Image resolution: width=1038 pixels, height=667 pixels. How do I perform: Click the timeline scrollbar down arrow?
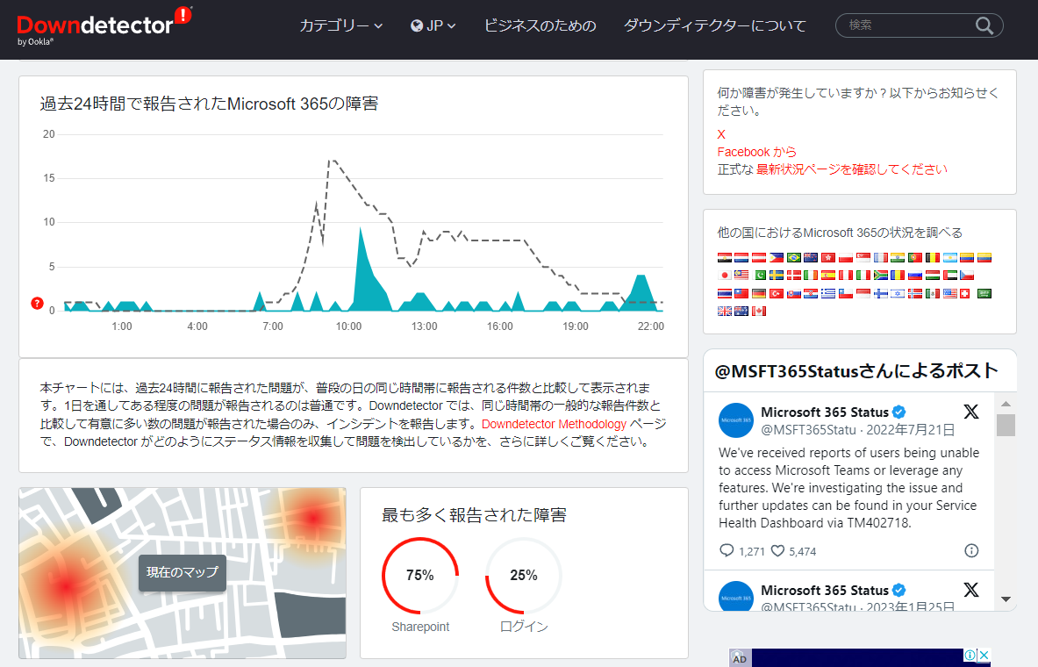click(x=1006, y=599)
